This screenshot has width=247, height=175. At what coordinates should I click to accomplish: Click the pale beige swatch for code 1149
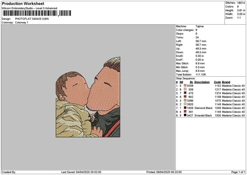tap(185, 104)
